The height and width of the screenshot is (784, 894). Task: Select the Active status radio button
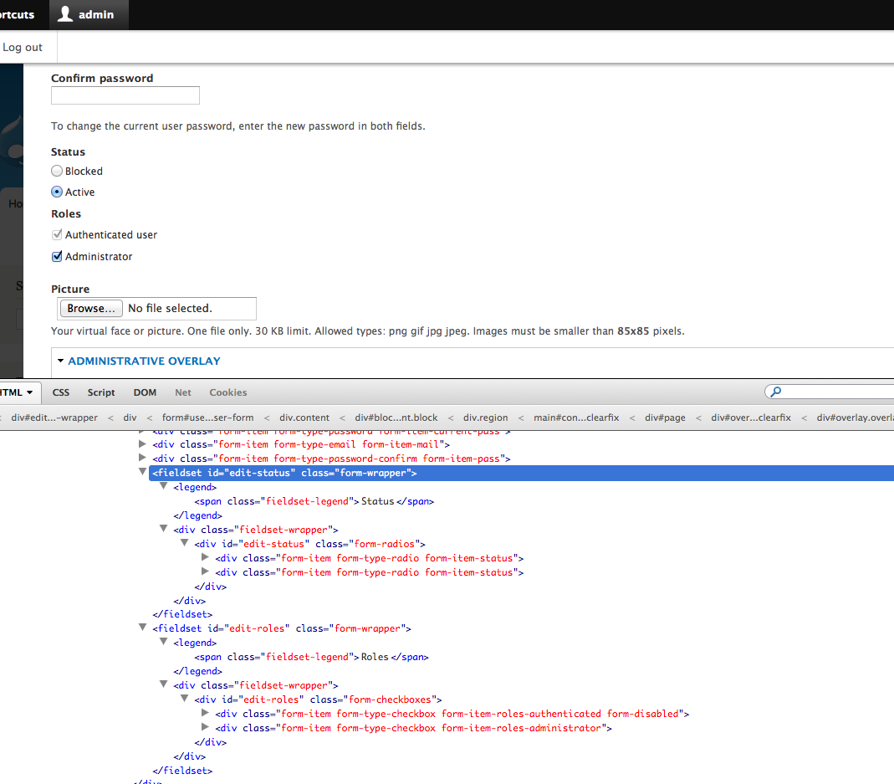point(56,192)
